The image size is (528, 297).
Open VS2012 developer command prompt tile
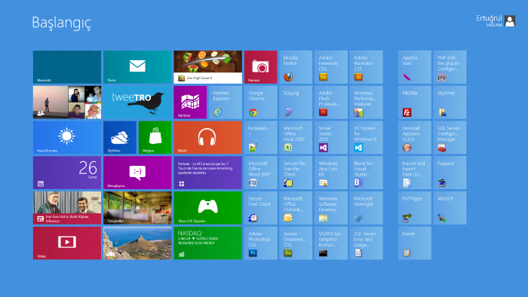click(x=331, y=243)
